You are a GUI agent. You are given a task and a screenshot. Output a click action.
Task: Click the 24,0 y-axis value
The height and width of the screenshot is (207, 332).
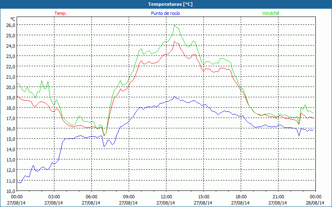(x=10, y=46)
